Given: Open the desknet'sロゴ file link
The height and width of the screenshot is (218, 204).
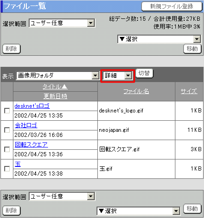Looking at the screenshot, I should 32,106.
